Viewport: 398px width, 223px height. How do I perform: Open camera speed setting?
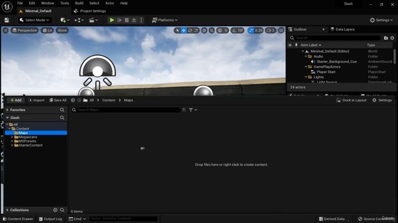click(271, 30)
